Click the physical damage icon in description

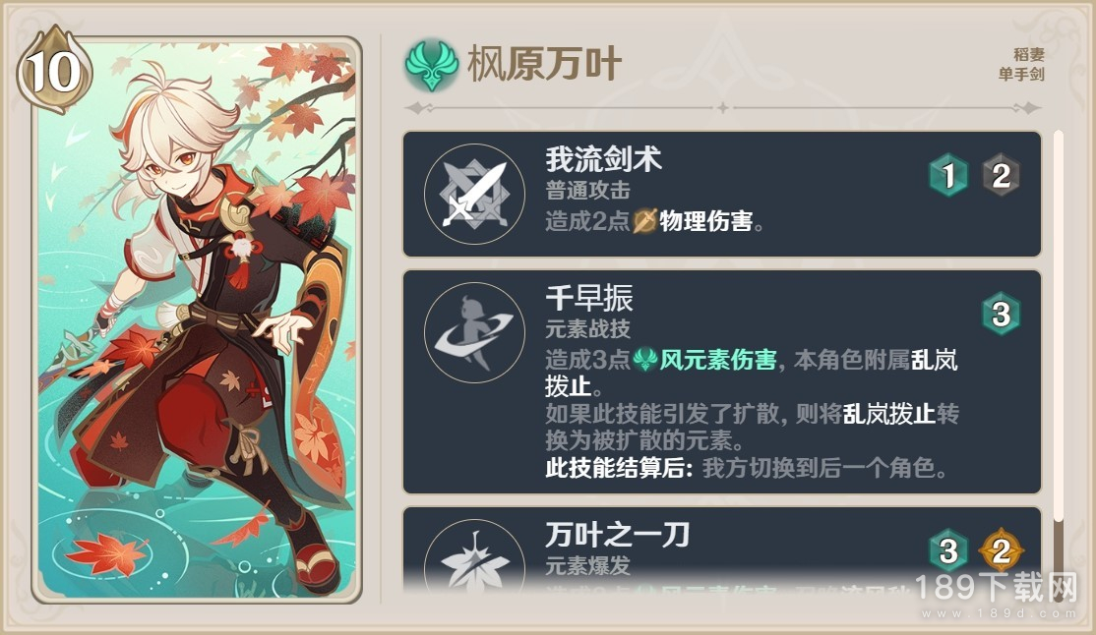click(x=644, y=221)
